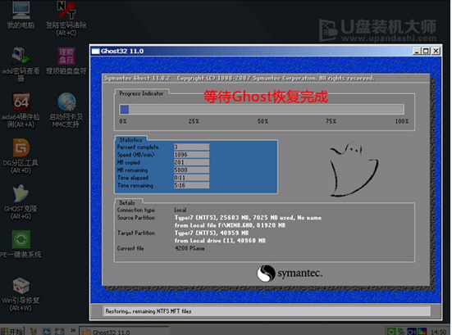Launch the 登陆密码清除 password tool icon

(66, 18)
